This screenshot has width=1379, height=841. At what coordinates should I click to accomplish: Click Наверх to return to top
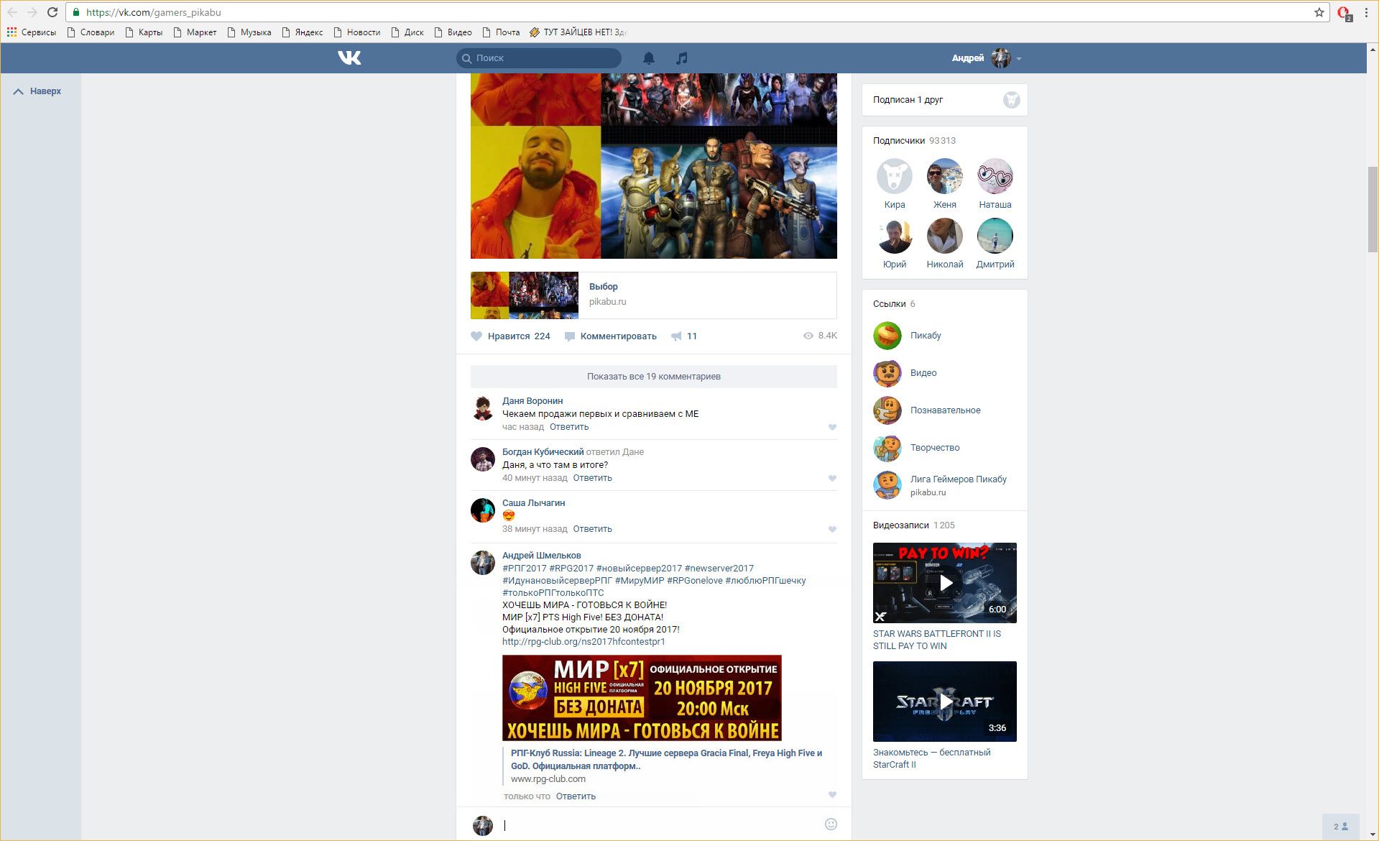[37, 91]
